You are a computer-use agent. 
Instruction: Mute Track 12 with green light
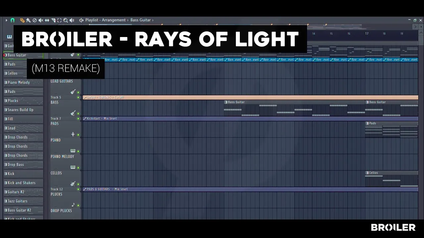78,189
